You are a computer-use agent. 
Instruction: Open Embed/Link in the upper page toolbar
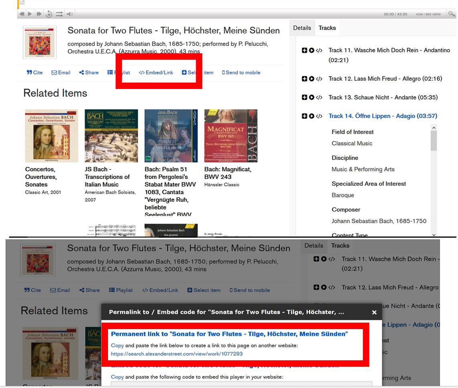[x=156, y=73]
